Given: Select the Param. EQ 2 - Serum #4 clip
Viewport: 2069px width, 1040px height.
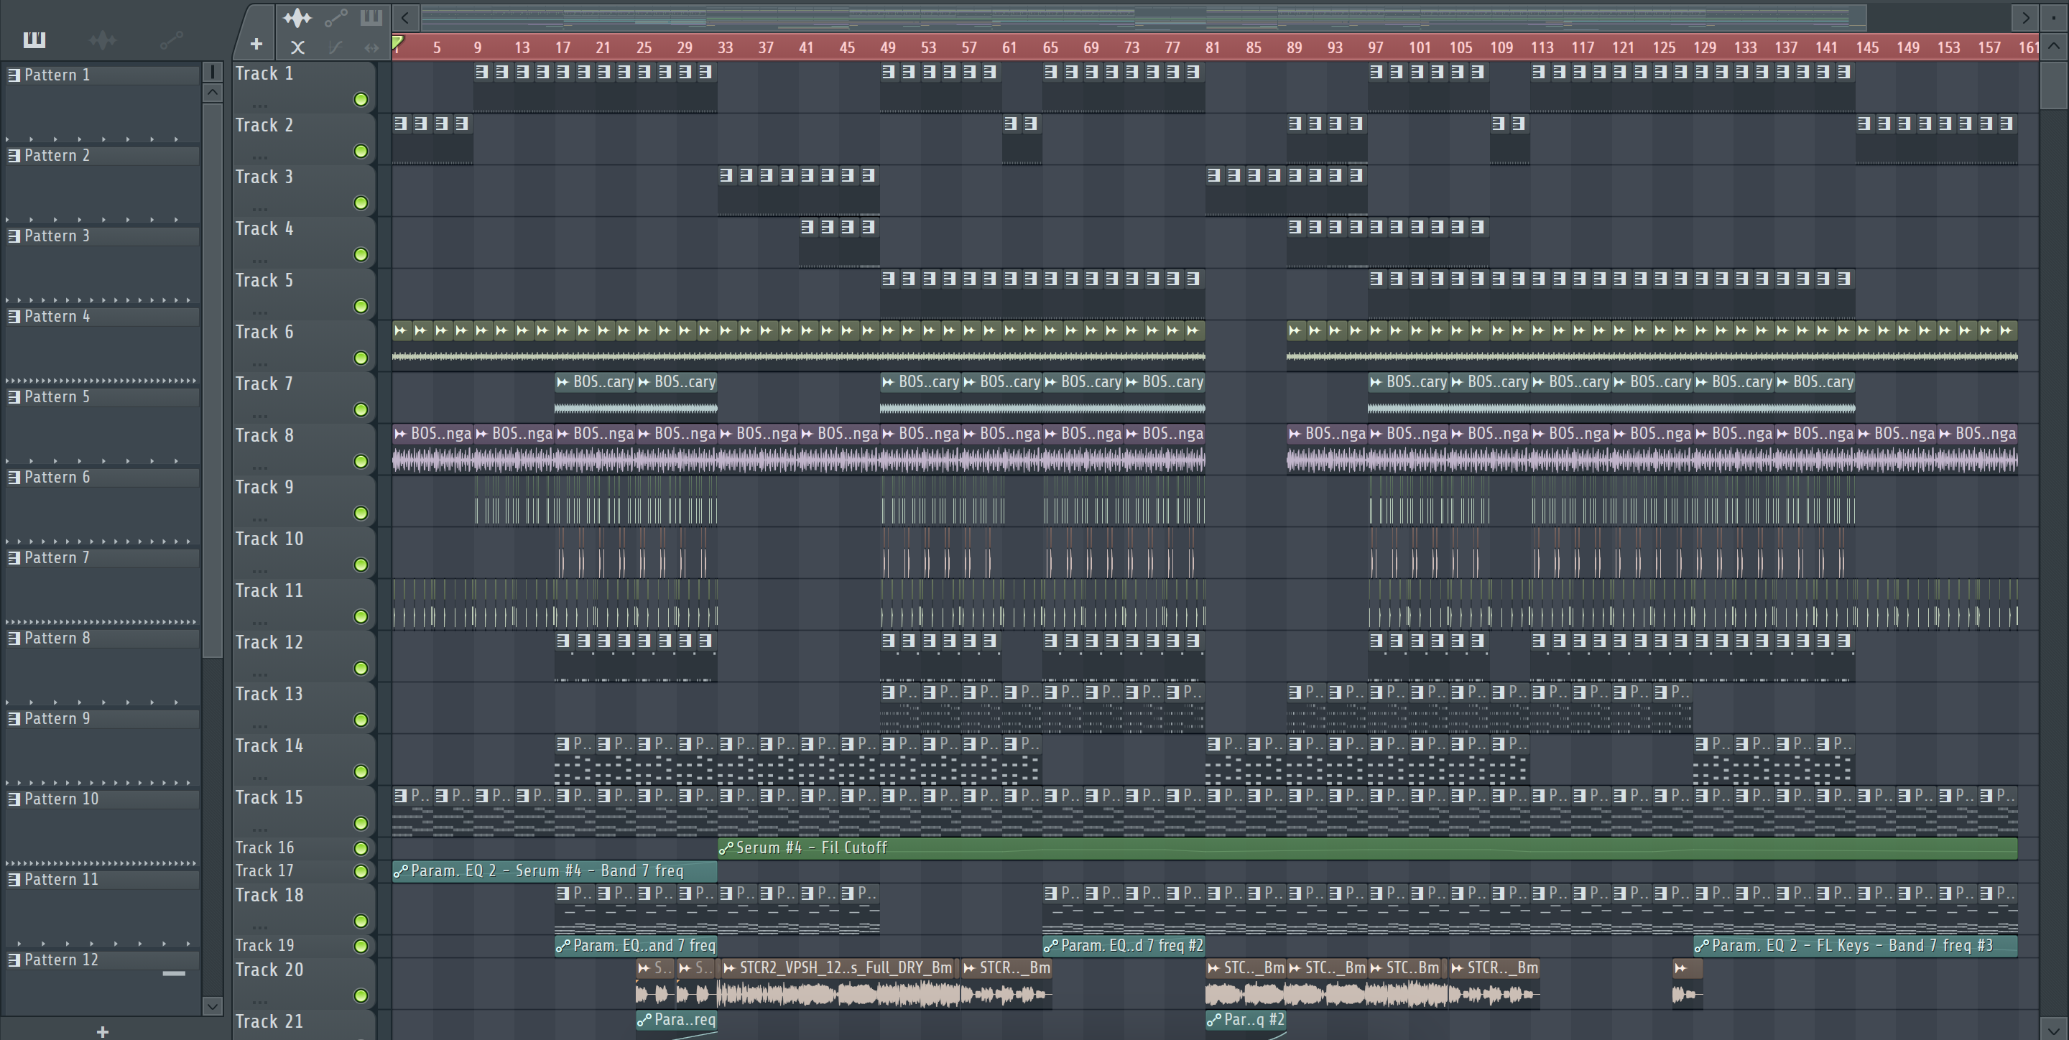Looking at the screenshot, I should coord(554,871).
